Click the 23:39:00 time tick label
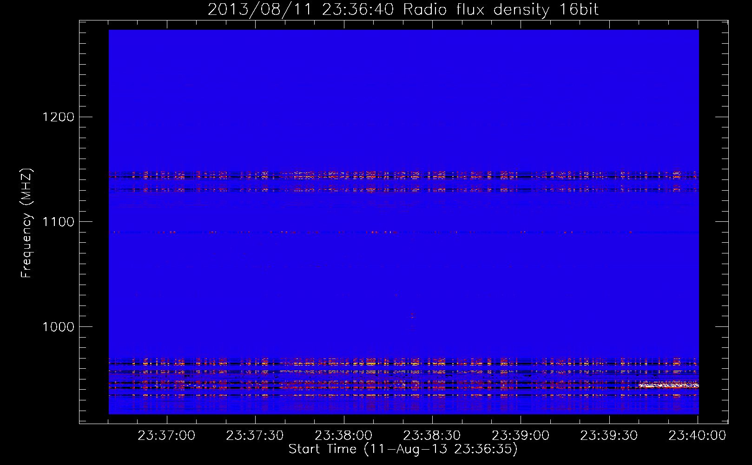The height and width of the screenshot is (465, 752). pyautogui.click(x=521, y=436)
